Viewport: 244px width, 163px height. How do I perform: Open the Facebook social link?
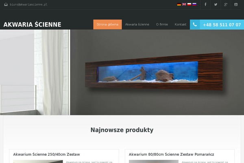click(205, 4)
